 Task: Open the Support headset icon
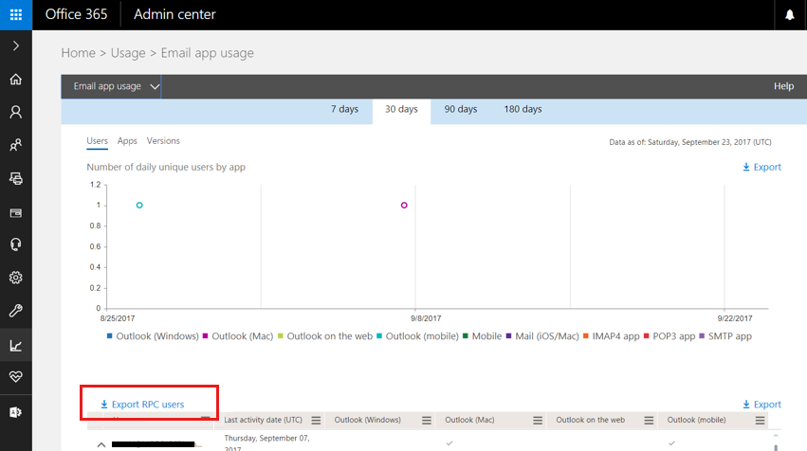point(16,244)
